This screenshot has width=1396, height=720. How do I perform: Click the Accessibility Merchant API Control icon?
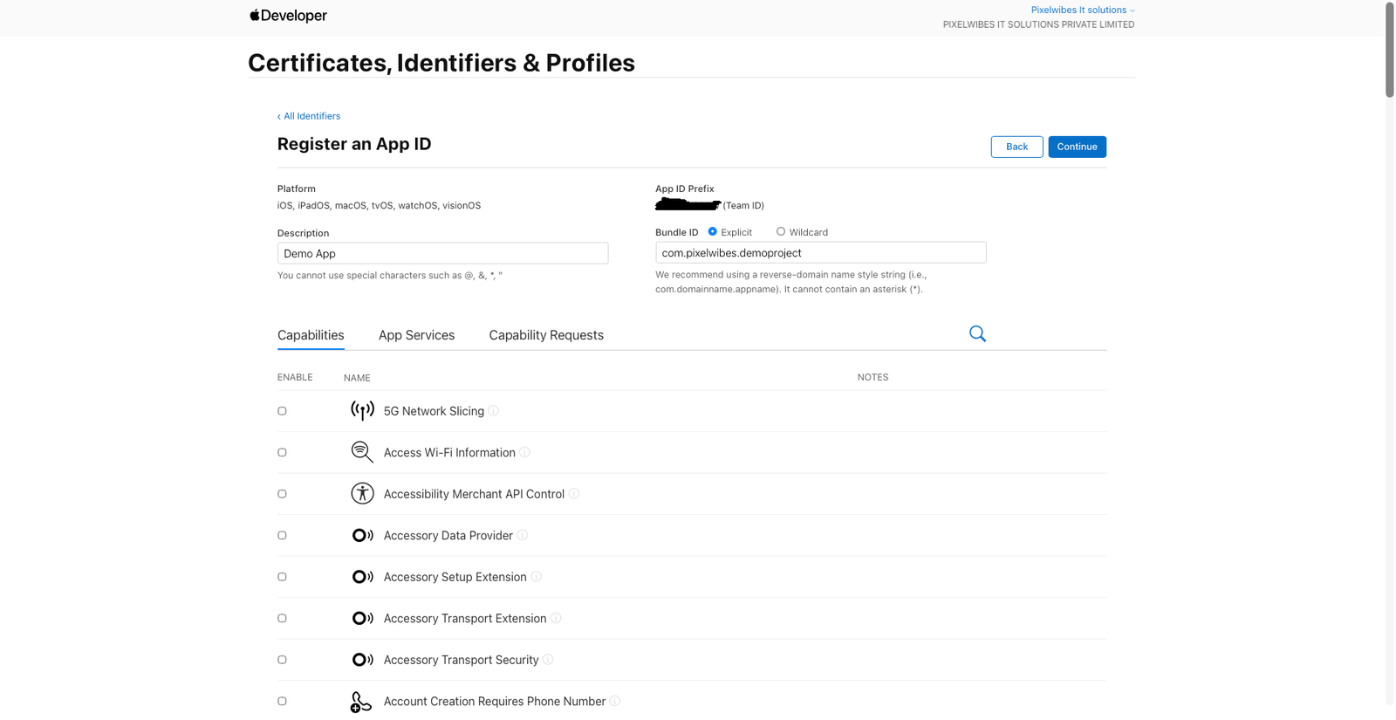362,493
